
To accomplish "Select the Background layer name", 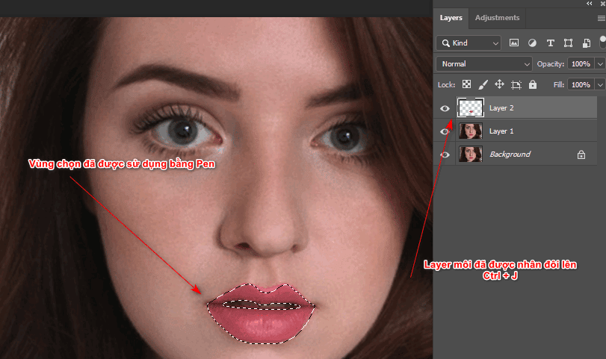I will 510,154.
